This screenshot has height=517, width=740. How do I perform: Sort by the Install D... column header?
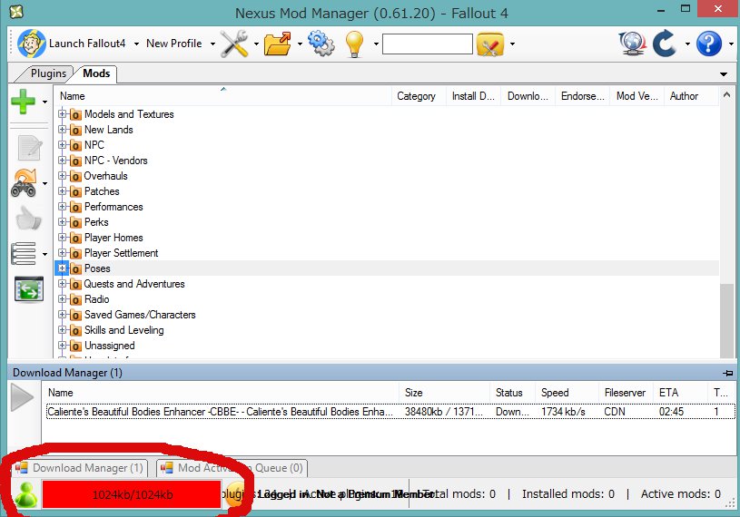tap(473, 96)
